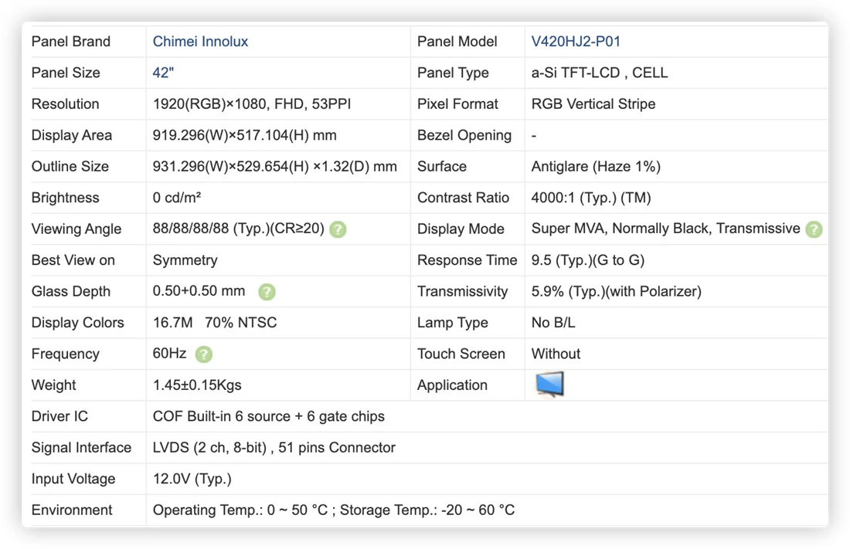Select the outline size value '931.296(W)×529.654(H) ×1.32(D) mm'
This screenshot has height=549, width=850.
click(x=274, y=166)
